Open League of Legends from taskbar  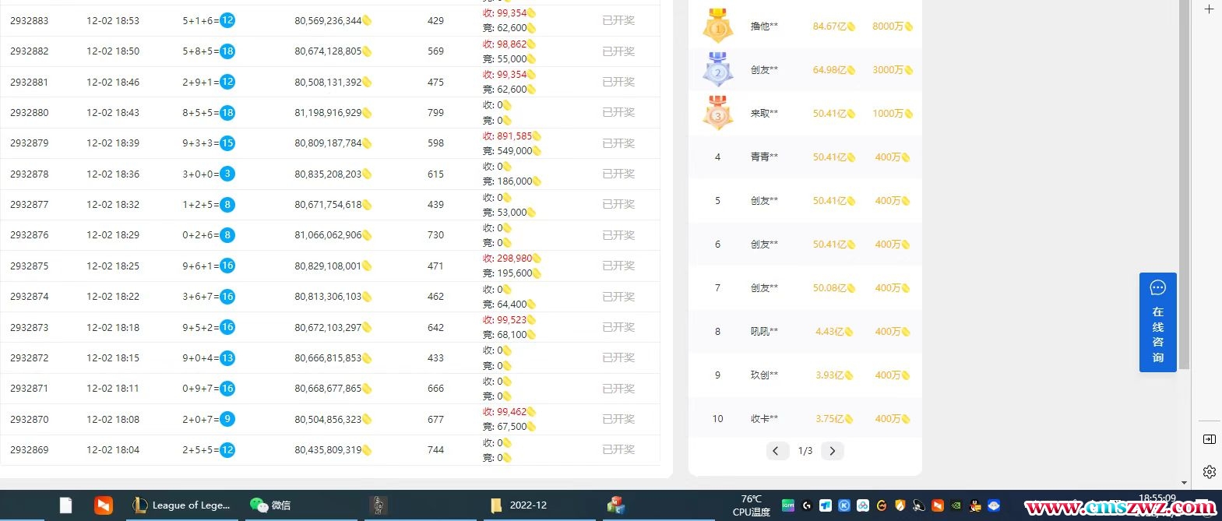point(182,505)
